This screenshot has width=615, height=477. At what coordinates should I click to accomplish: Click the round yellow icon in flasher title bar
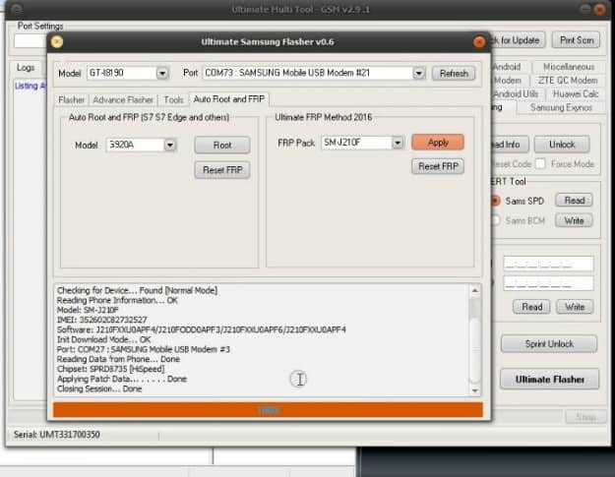[57, 42]
